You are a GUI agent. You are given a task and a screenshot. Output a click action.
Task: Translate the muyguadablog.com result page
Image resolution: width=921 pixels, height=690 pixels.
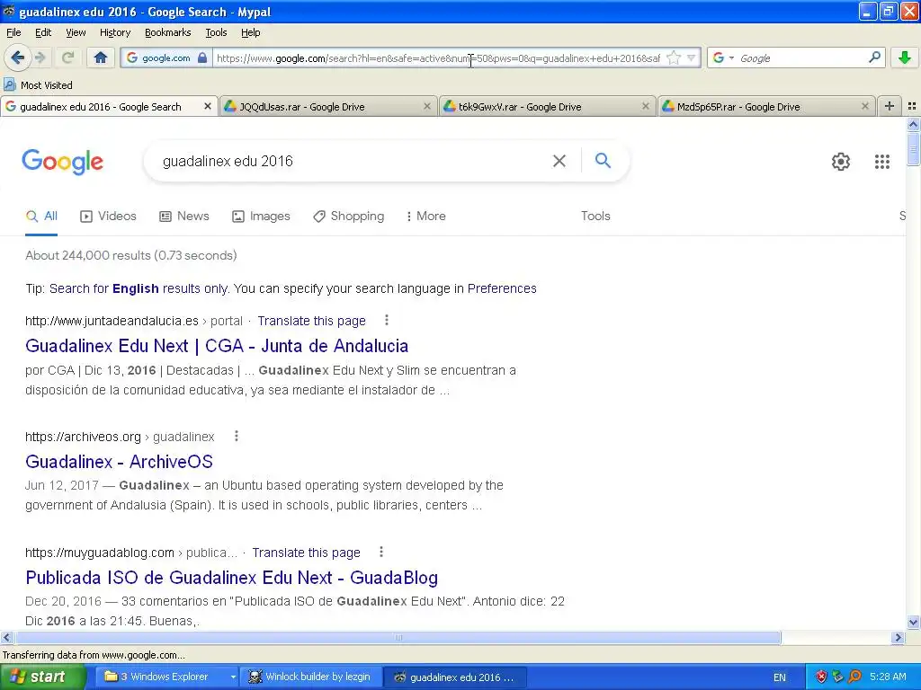coord(306,553)
